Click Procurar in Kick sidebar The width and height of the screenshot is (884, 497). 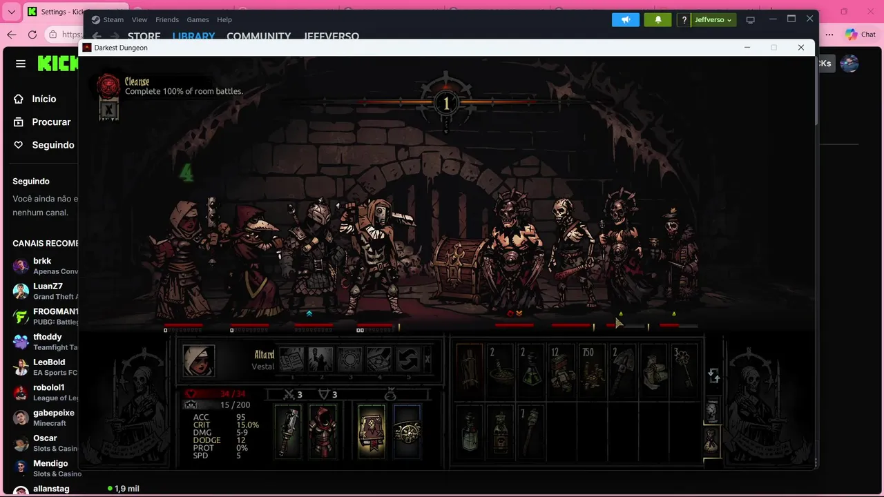(x=42, y=121)
